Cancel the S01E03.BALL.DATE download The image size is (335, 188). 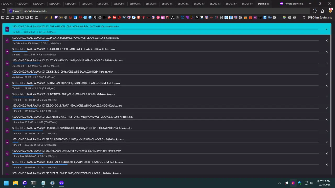326,52
